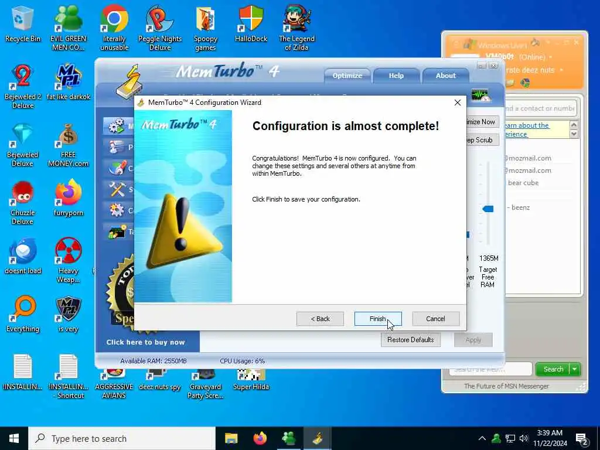
Task: Select the Chuzzle Deluxe desktop icon
Action: coord(23,203)
